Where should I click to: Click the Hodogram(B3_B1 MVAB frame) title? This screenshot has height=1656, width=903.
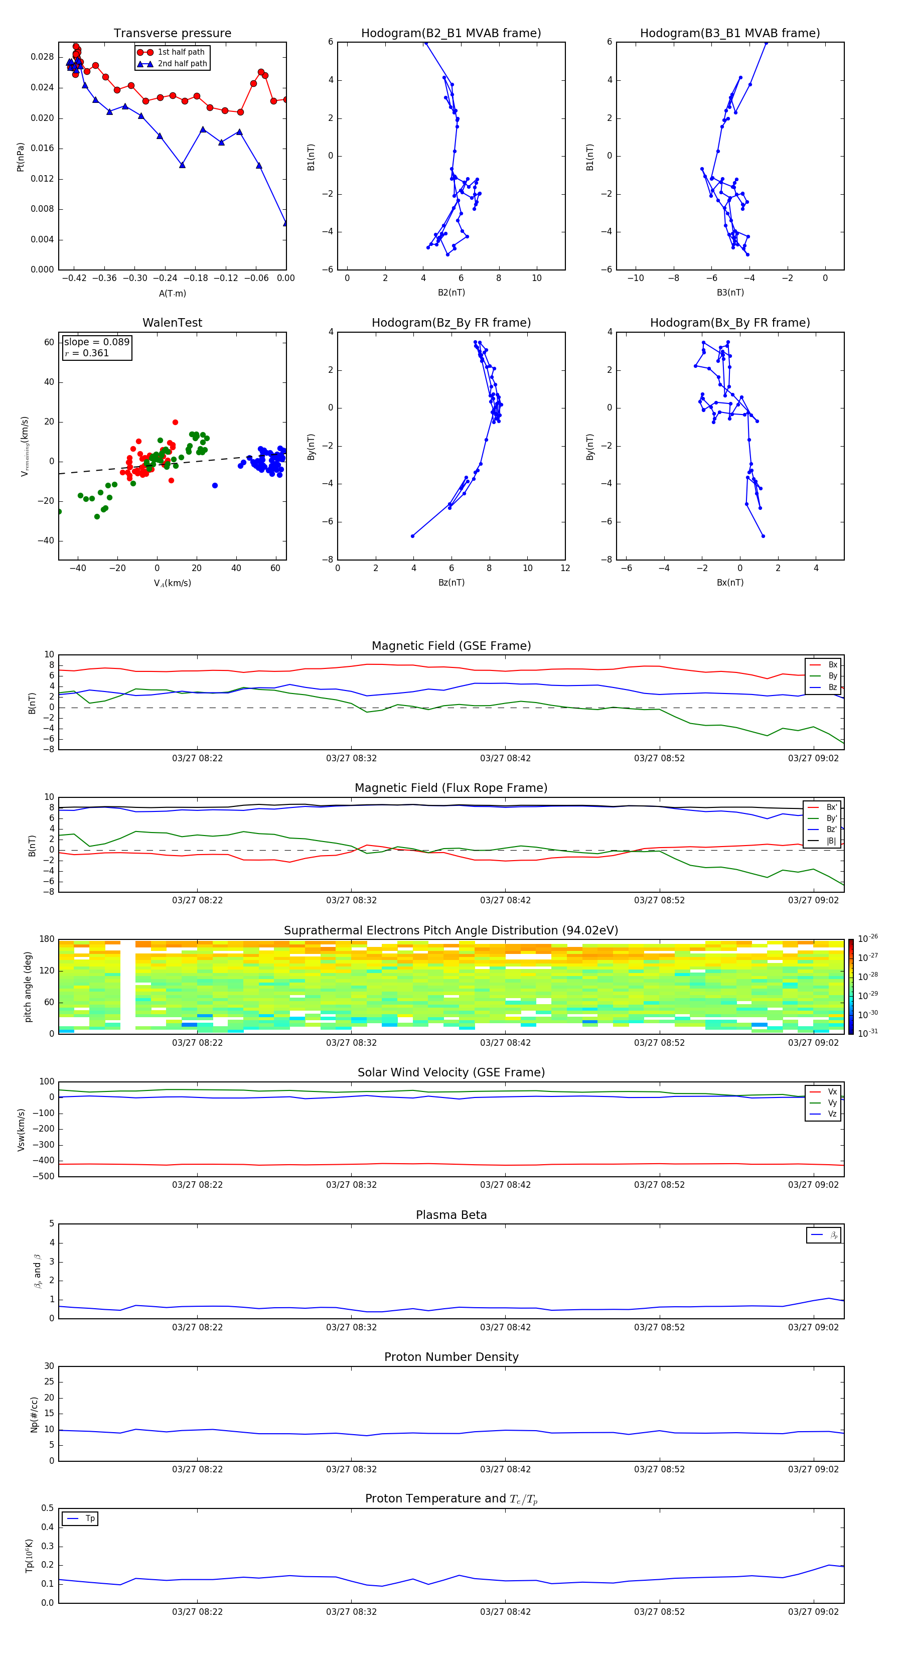[x=730, y=33]
